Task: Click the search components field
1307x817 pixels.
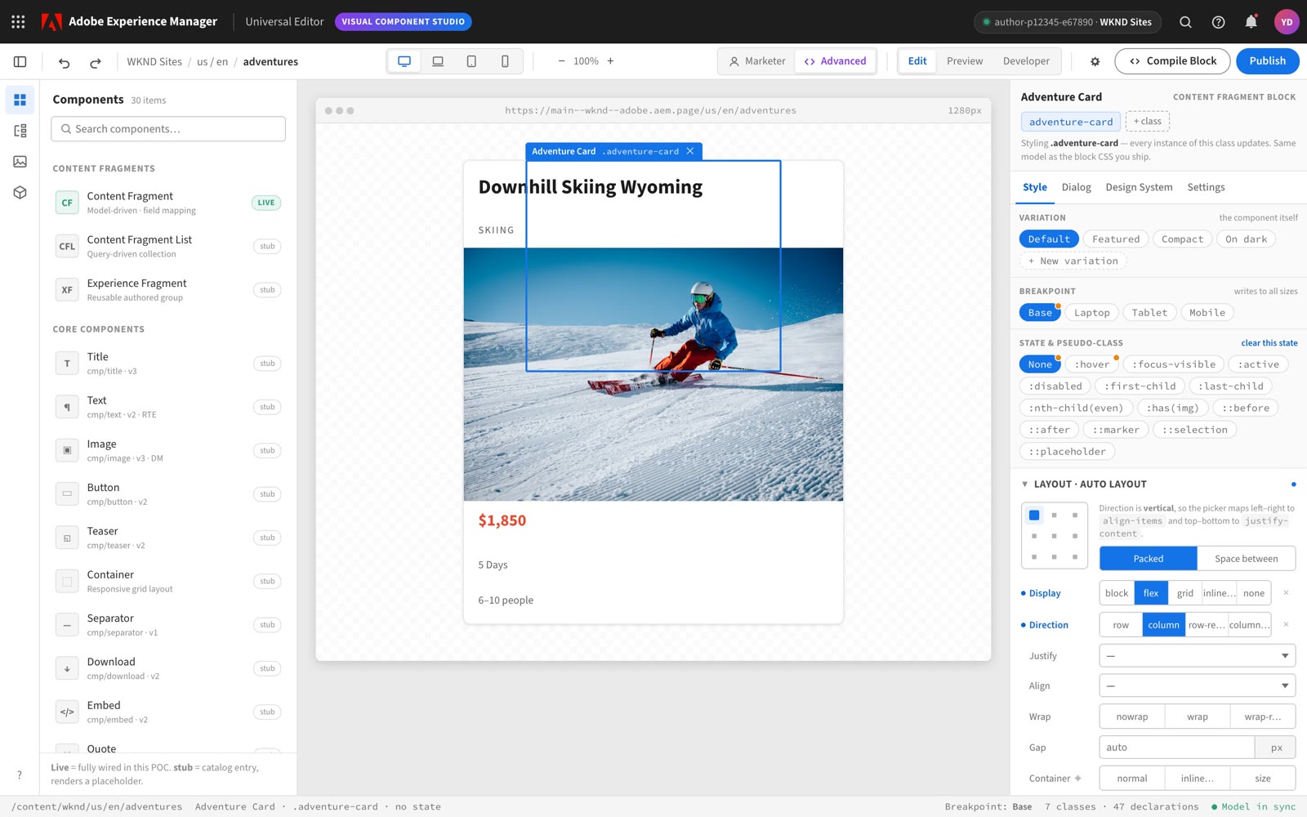Action: pyautogui.click(x=168, y=129)
